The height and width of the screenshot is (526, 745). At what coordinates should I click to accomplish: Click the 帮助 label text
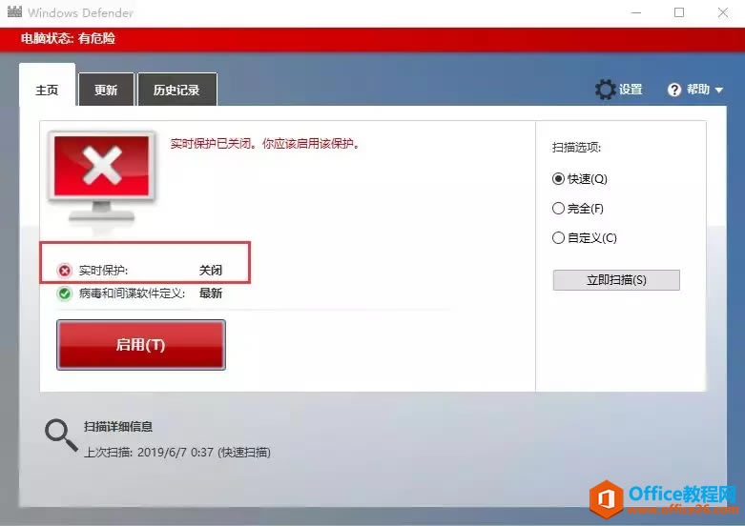[x=698, y=90]
